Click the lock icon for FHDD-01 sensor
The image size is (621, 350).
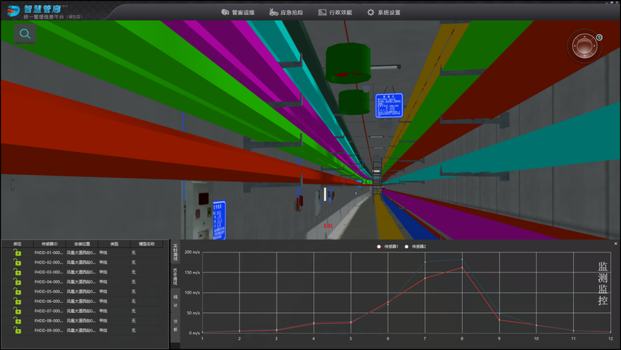click(17, 253)
